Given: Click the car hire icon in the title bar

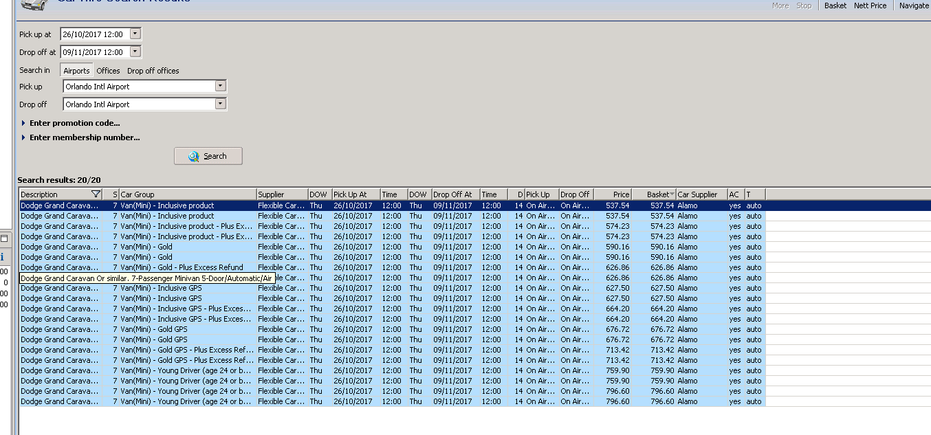Looking at the screenshot, I should pos(34,5).
